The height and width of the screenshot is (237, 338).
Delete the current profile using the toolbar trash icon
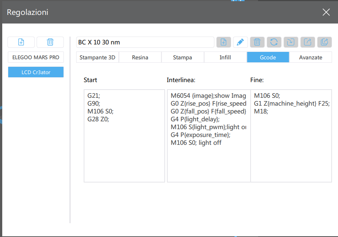(x=257, y=42)
